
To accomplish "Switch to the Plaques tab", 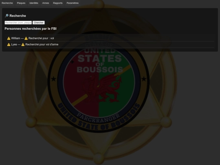I will point(21,3).
